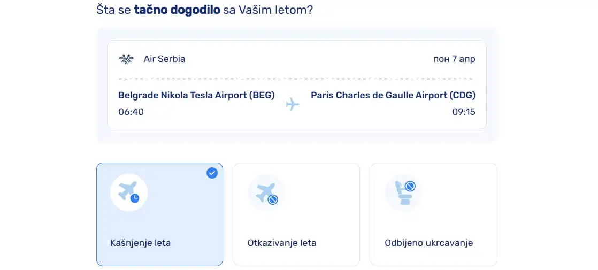Click the Odbijeno ukrcavanje label text
The image size is (598, 270).
coord(428,243)
